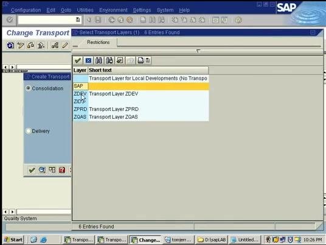
Task: Confirm selection with the green checkmark in Select Transport Layers
Action: (x=78, y=60)
